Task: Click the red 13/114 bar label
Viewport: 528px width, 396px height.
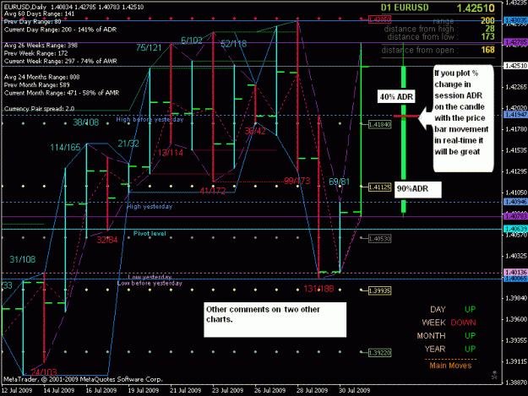Action: (171, 153)
